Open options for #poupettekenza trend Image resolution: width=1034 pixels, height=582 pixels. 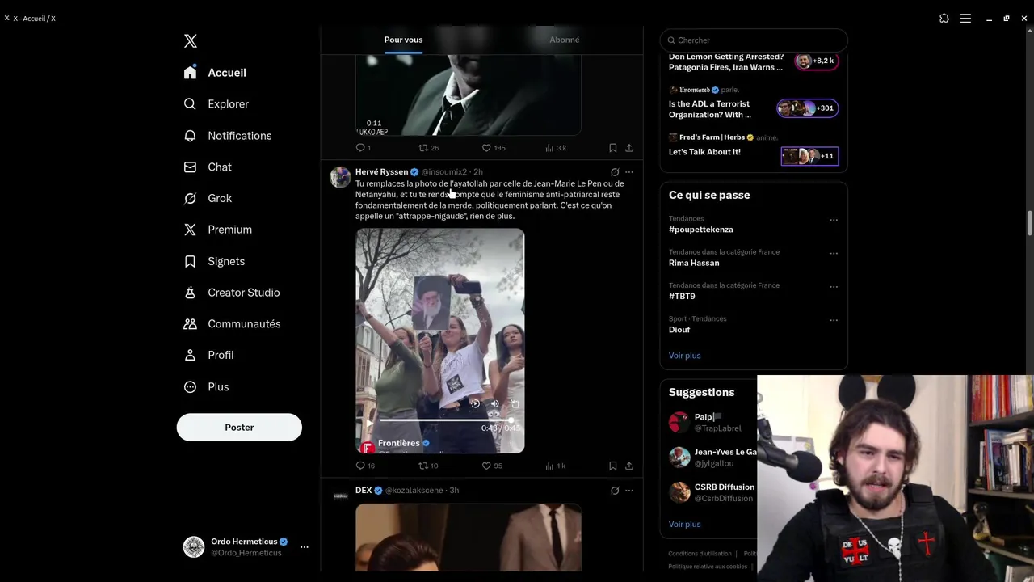[834, 220]
